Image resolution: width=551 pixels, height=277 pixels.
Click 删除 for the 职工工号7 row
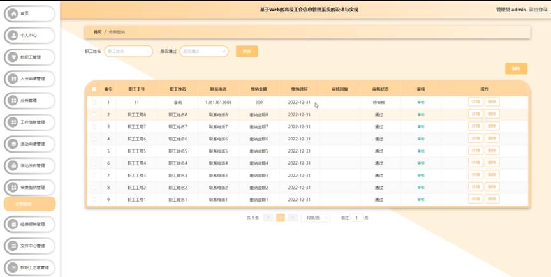(x=492, y=126)
